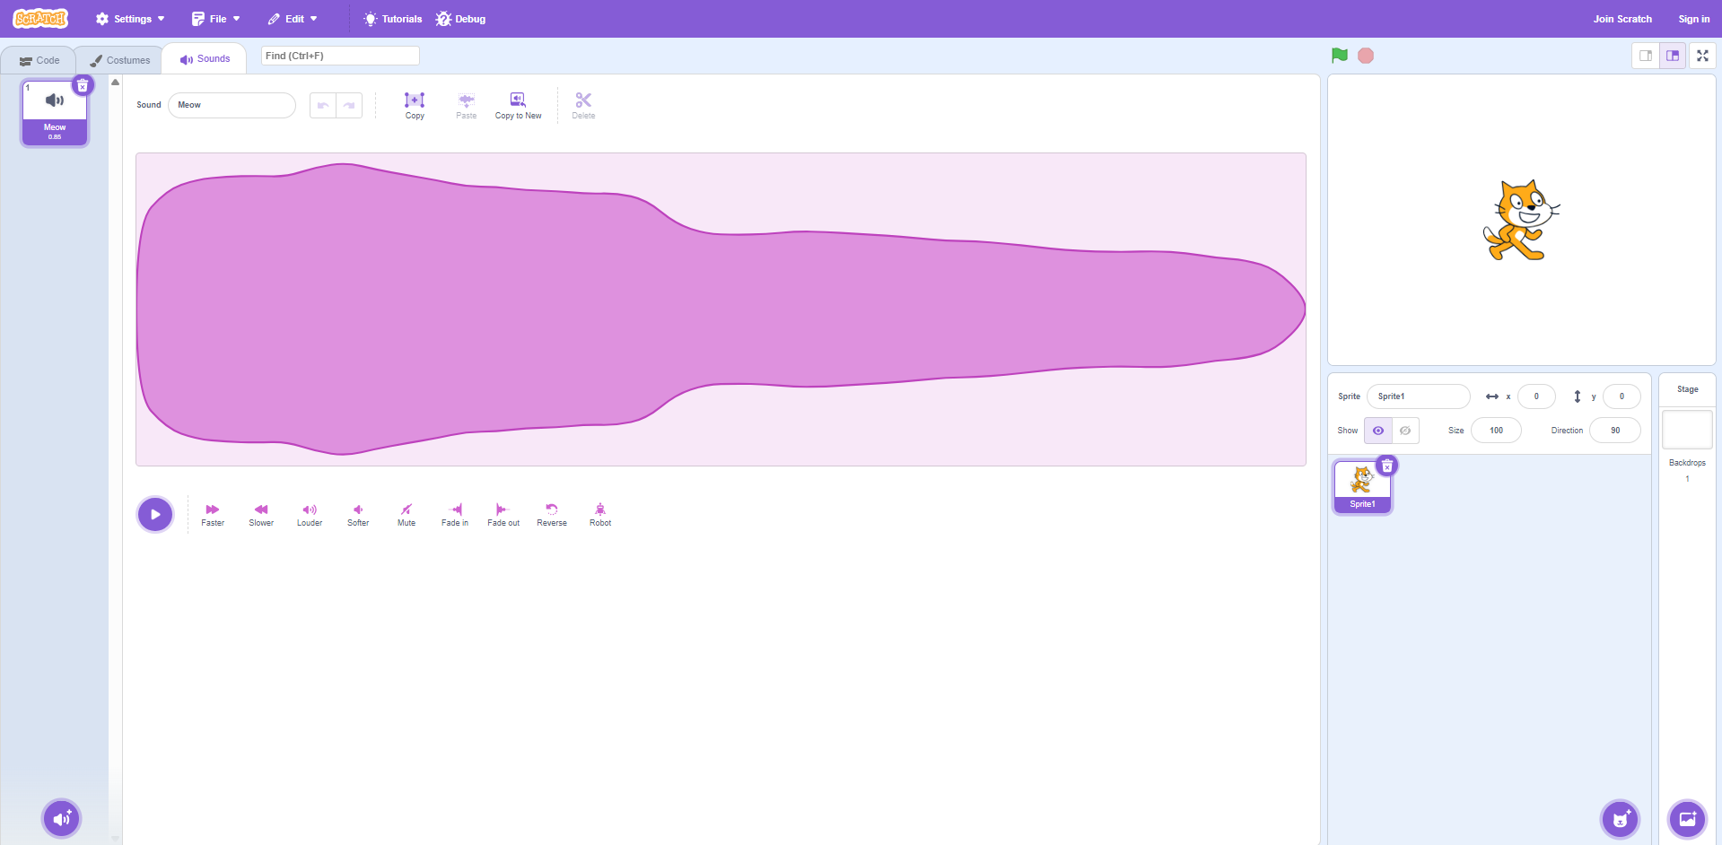Viewport: 1722px width, 845px height.
Task: Switch to the Costumes tab
Action: pyautogui.click(x=119, y=60)
